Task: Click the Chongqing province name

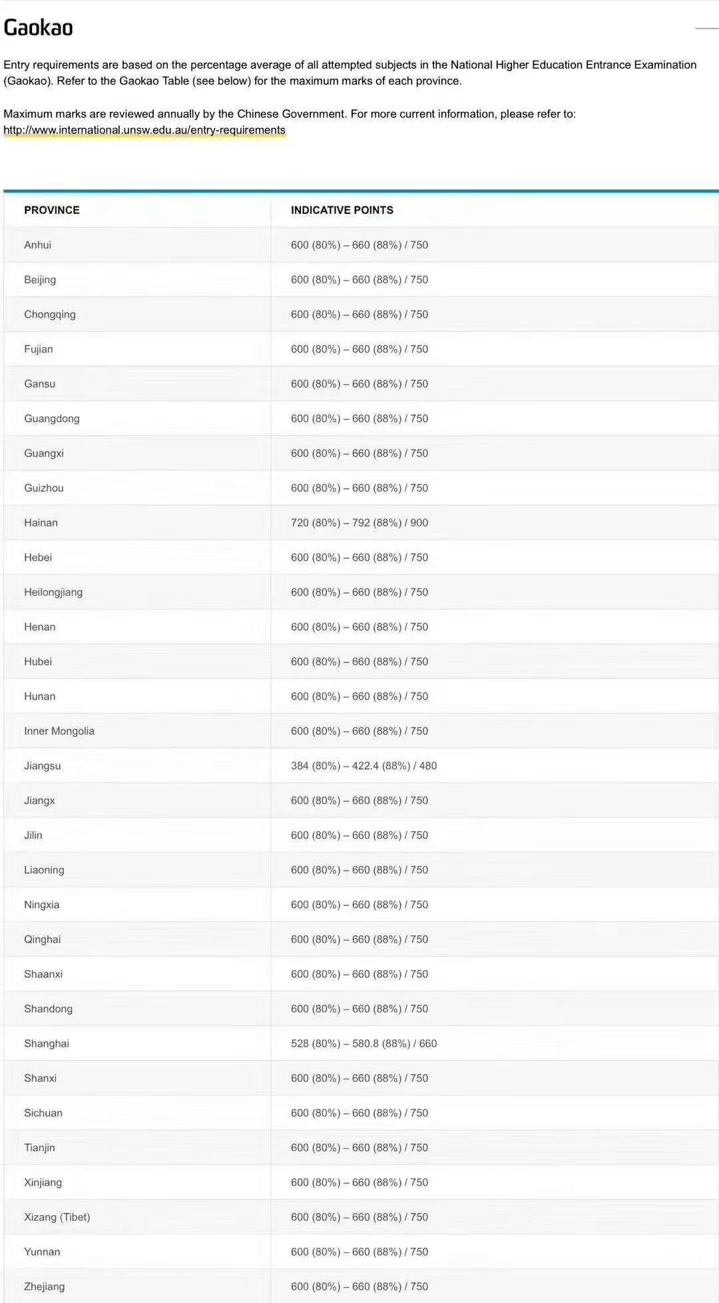Action: point(50,314)
